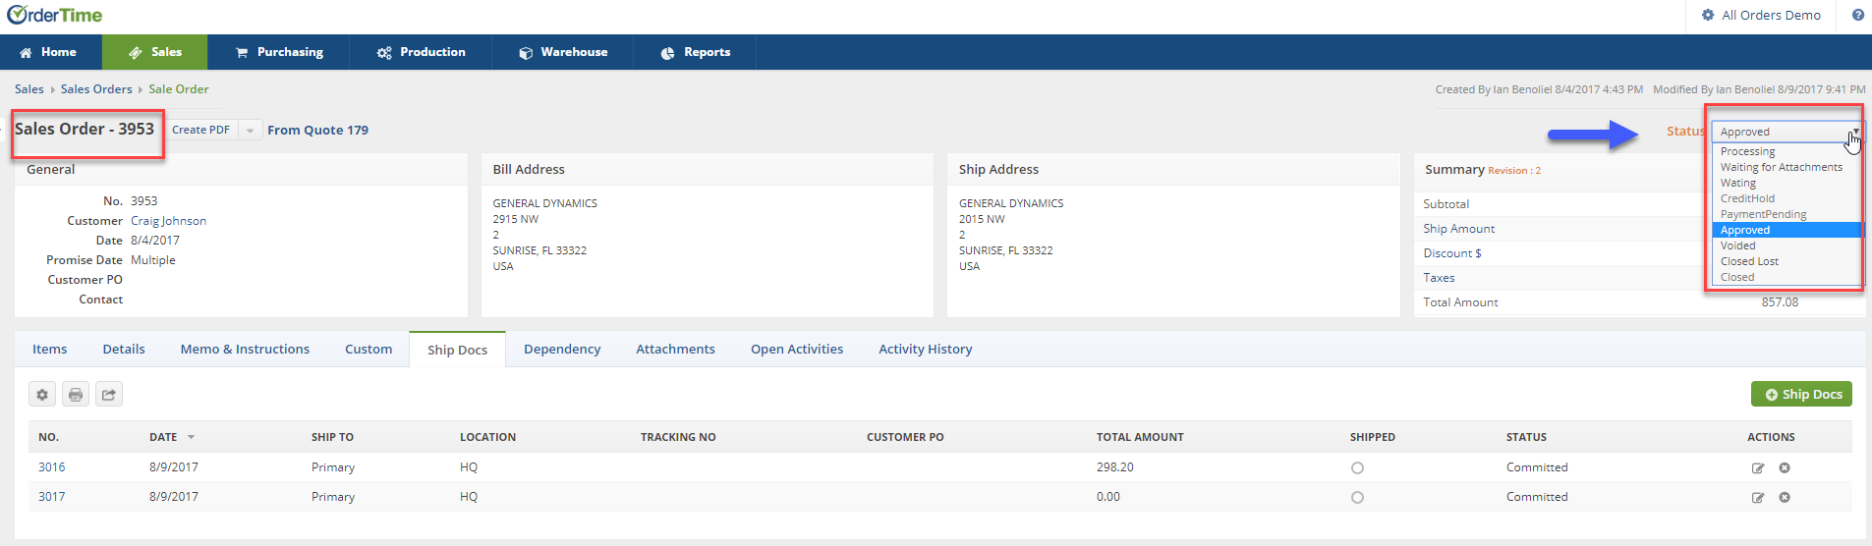Click the OrderTime logo
Image resolution: width=1872 pixels, height=546 pixels.
pyautogui.click(x=55, y=16)
